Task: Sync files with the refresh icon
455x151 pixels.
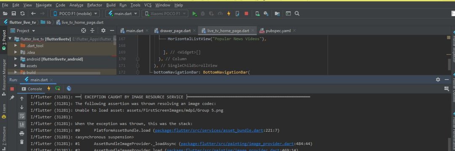Action: tap(22, 13)
